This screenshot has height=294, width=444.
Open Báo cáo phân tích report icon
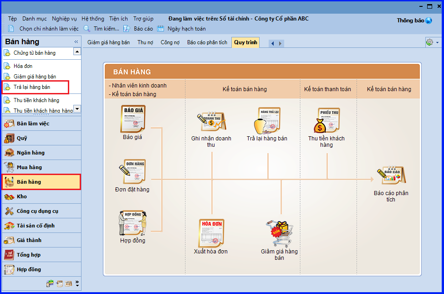[391, 175]
